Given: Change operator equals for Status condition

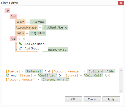Looking at the screenshot, I should pyautogui.click(x=27, y=33).
